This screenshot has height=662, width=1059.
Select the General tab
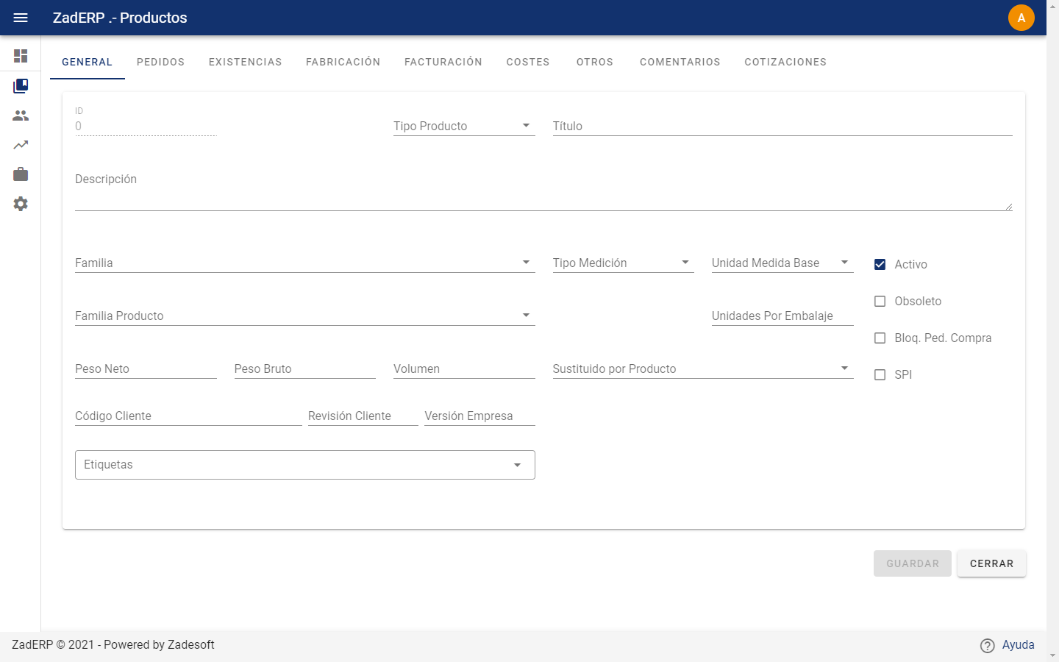point(88,62)
